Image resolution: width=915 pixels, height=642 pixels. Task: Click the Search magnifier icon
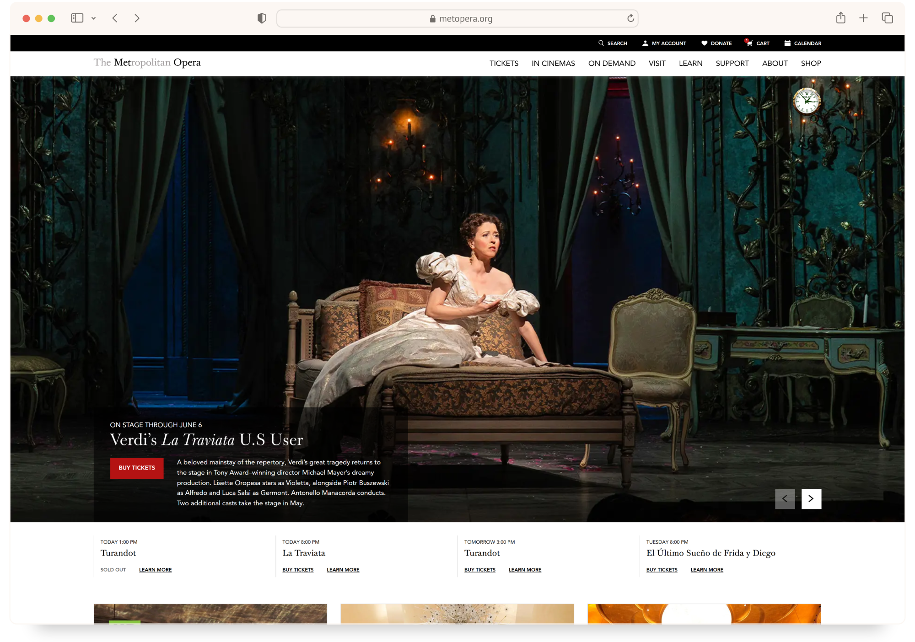601,43
